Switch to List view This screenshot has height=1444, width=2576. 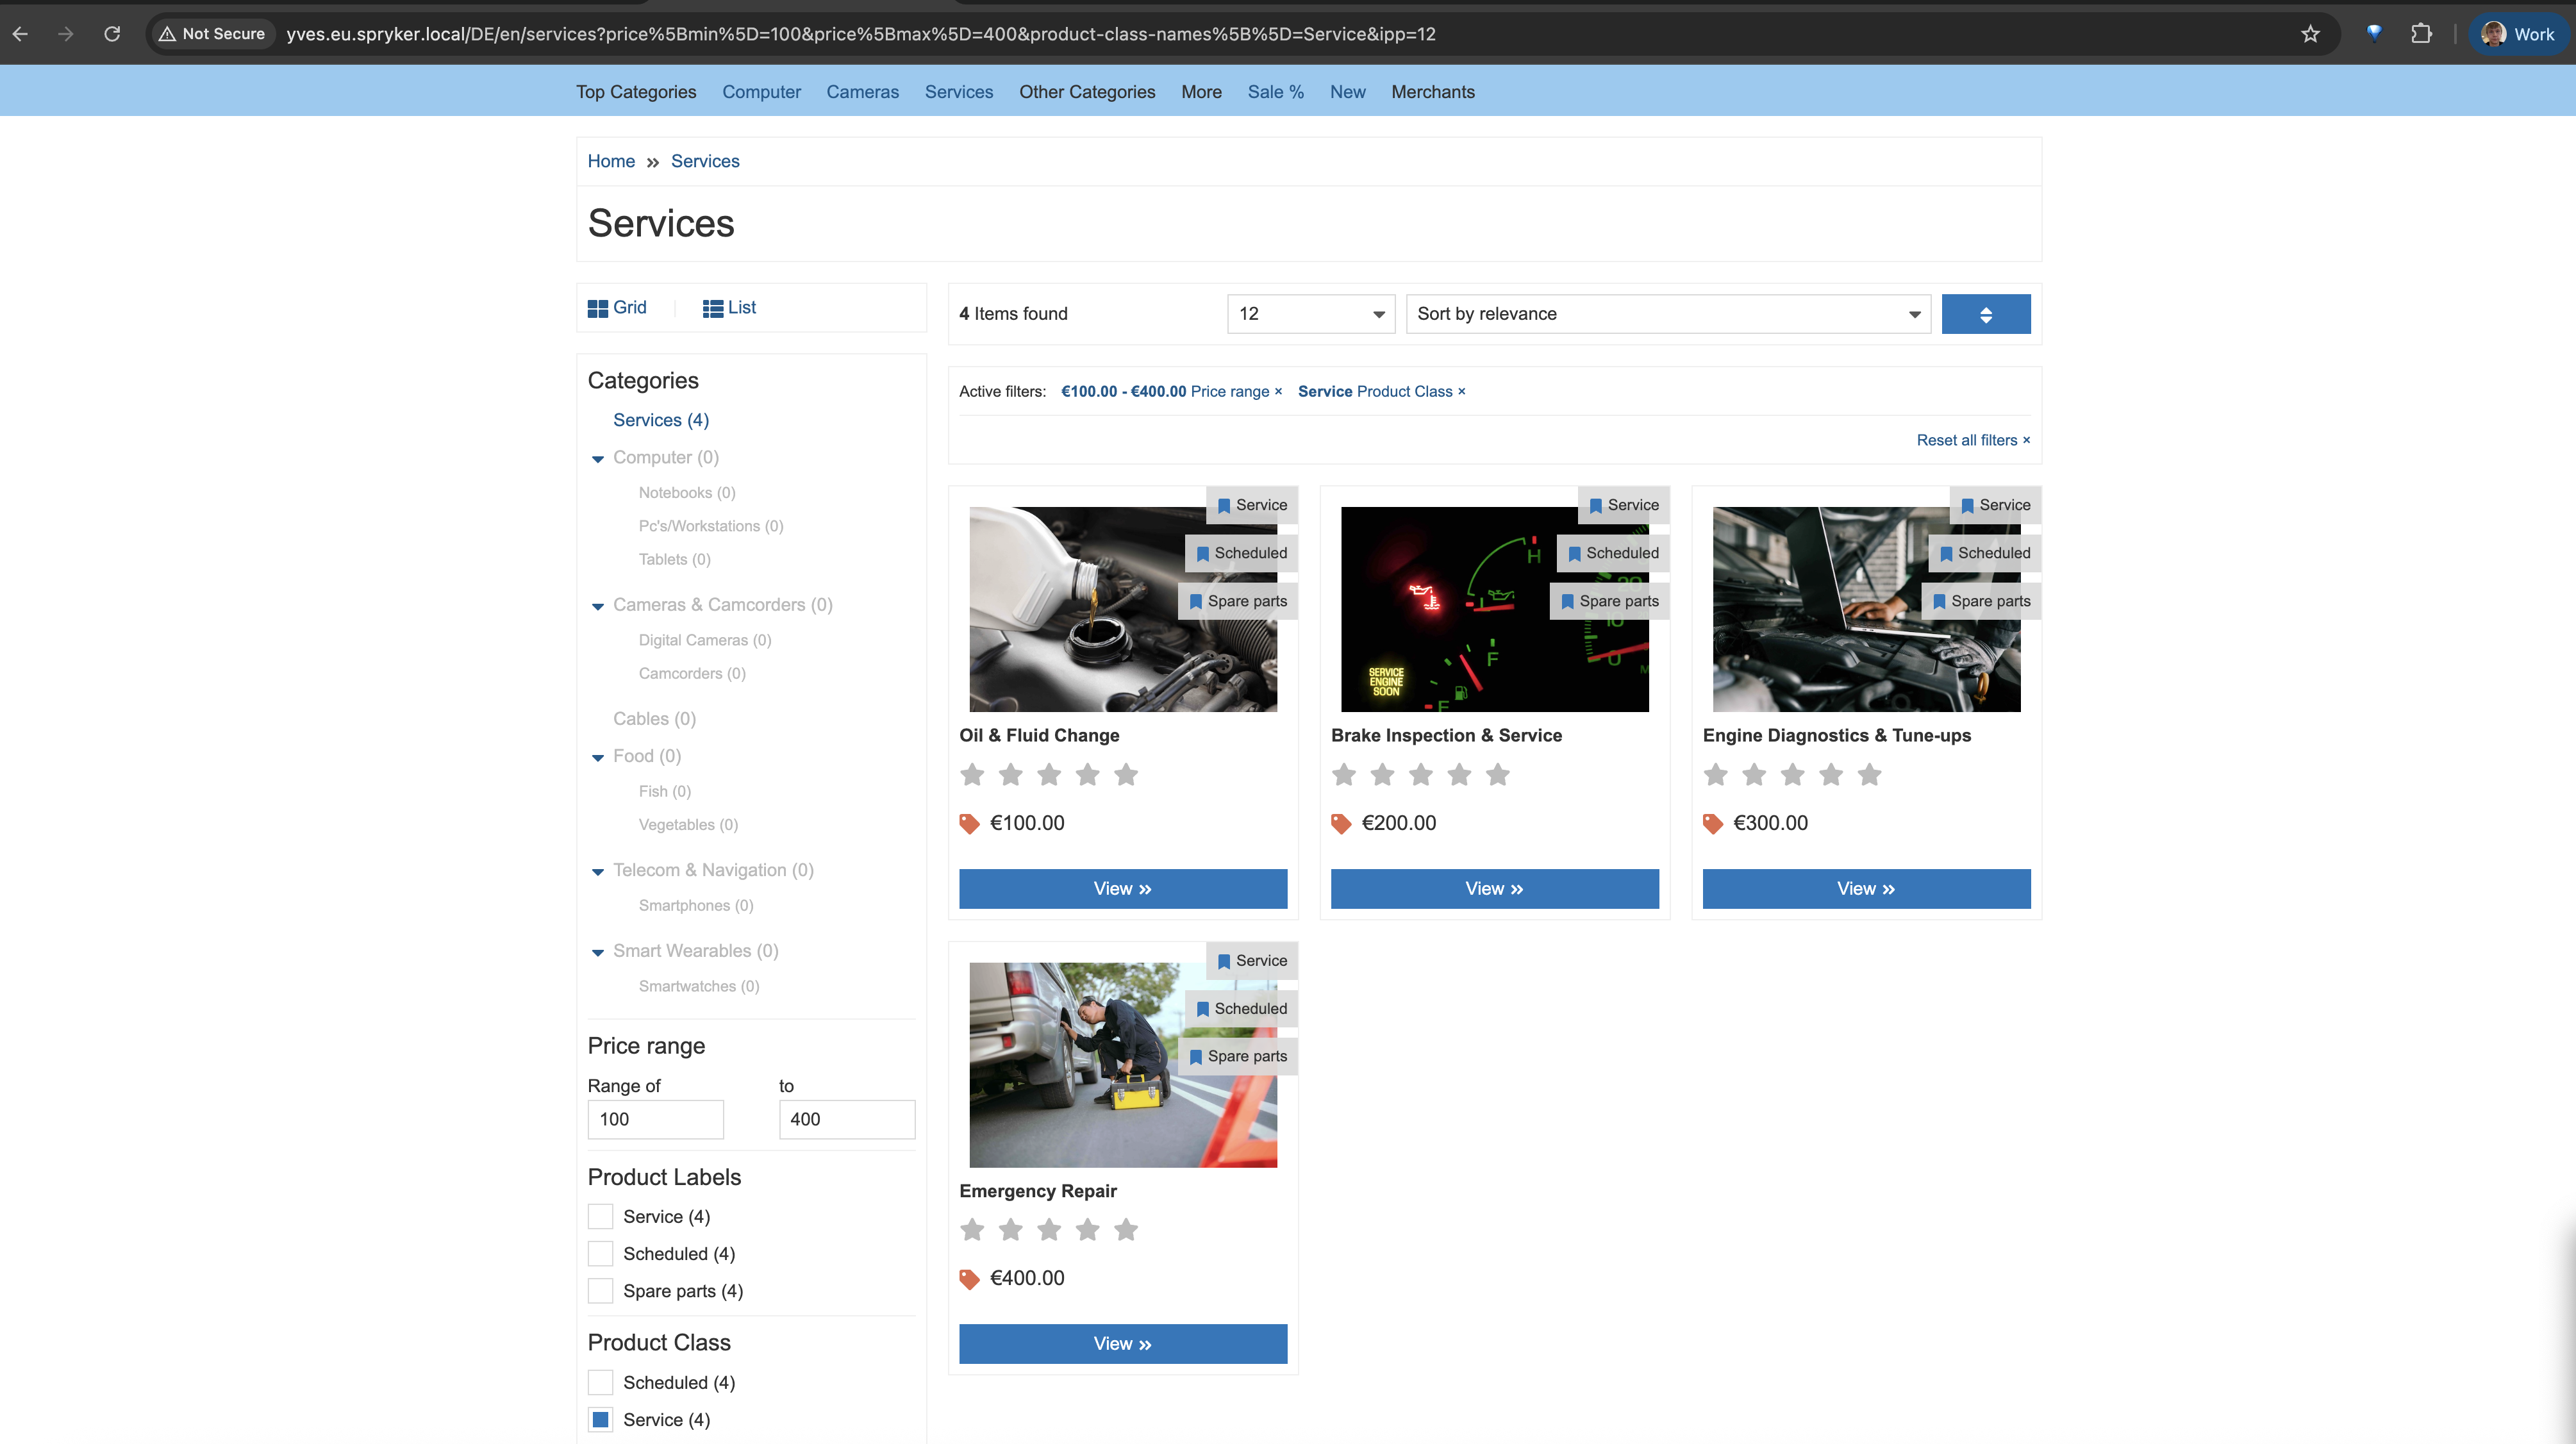click(729, 307)
